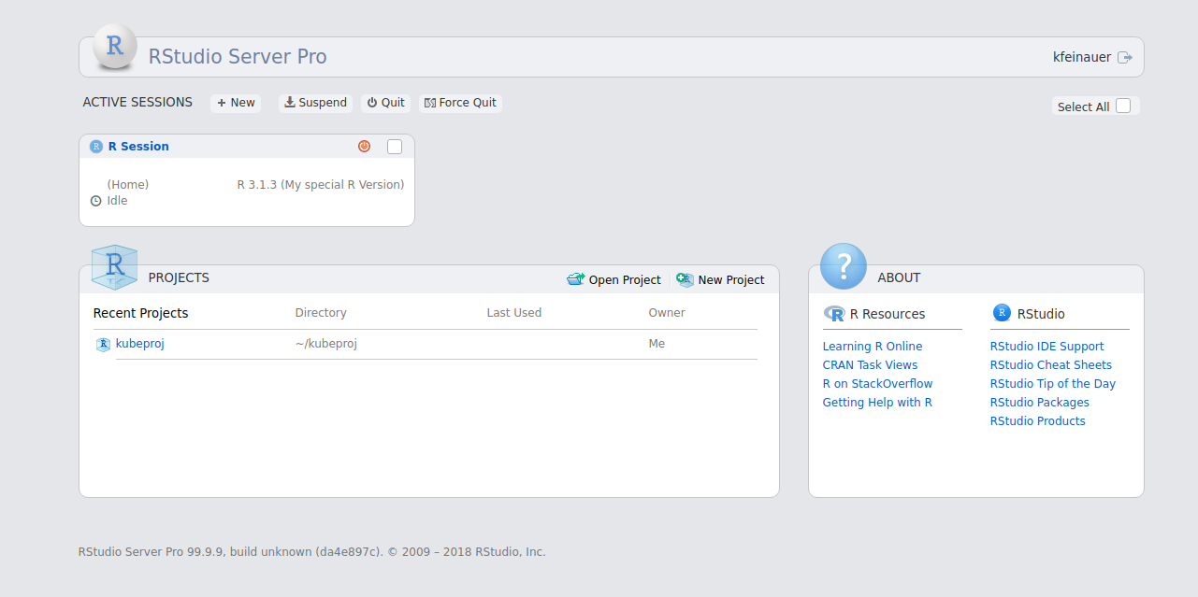Click the red power icon on R Session

[x=365, y=146]
